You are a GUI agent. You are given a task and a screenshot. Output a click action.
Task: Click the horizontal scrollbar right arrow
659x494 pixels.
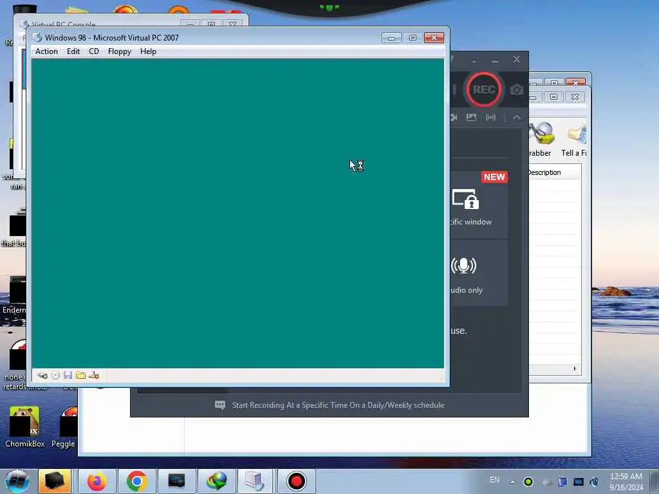pos(575,369)
